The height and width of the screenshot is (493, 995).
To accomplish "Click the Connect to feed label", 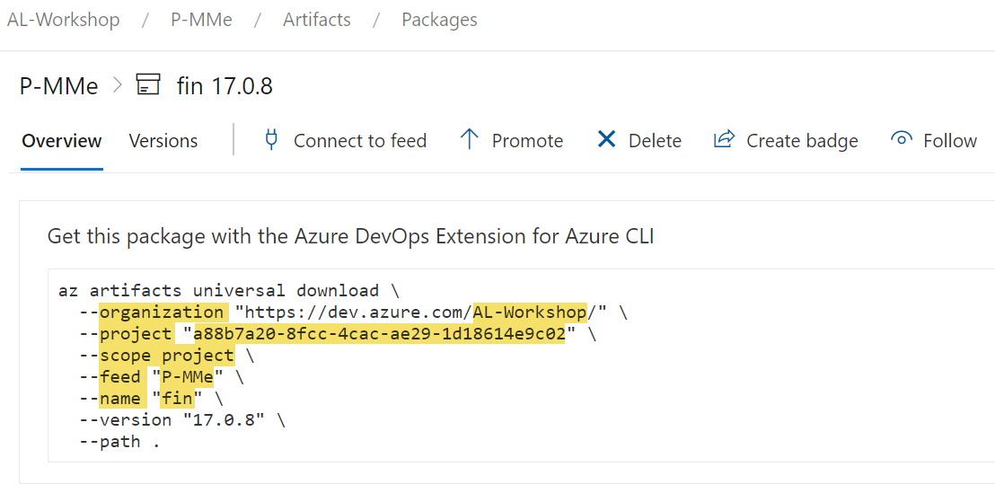I will pyautogui.click(x=360, y=141).
